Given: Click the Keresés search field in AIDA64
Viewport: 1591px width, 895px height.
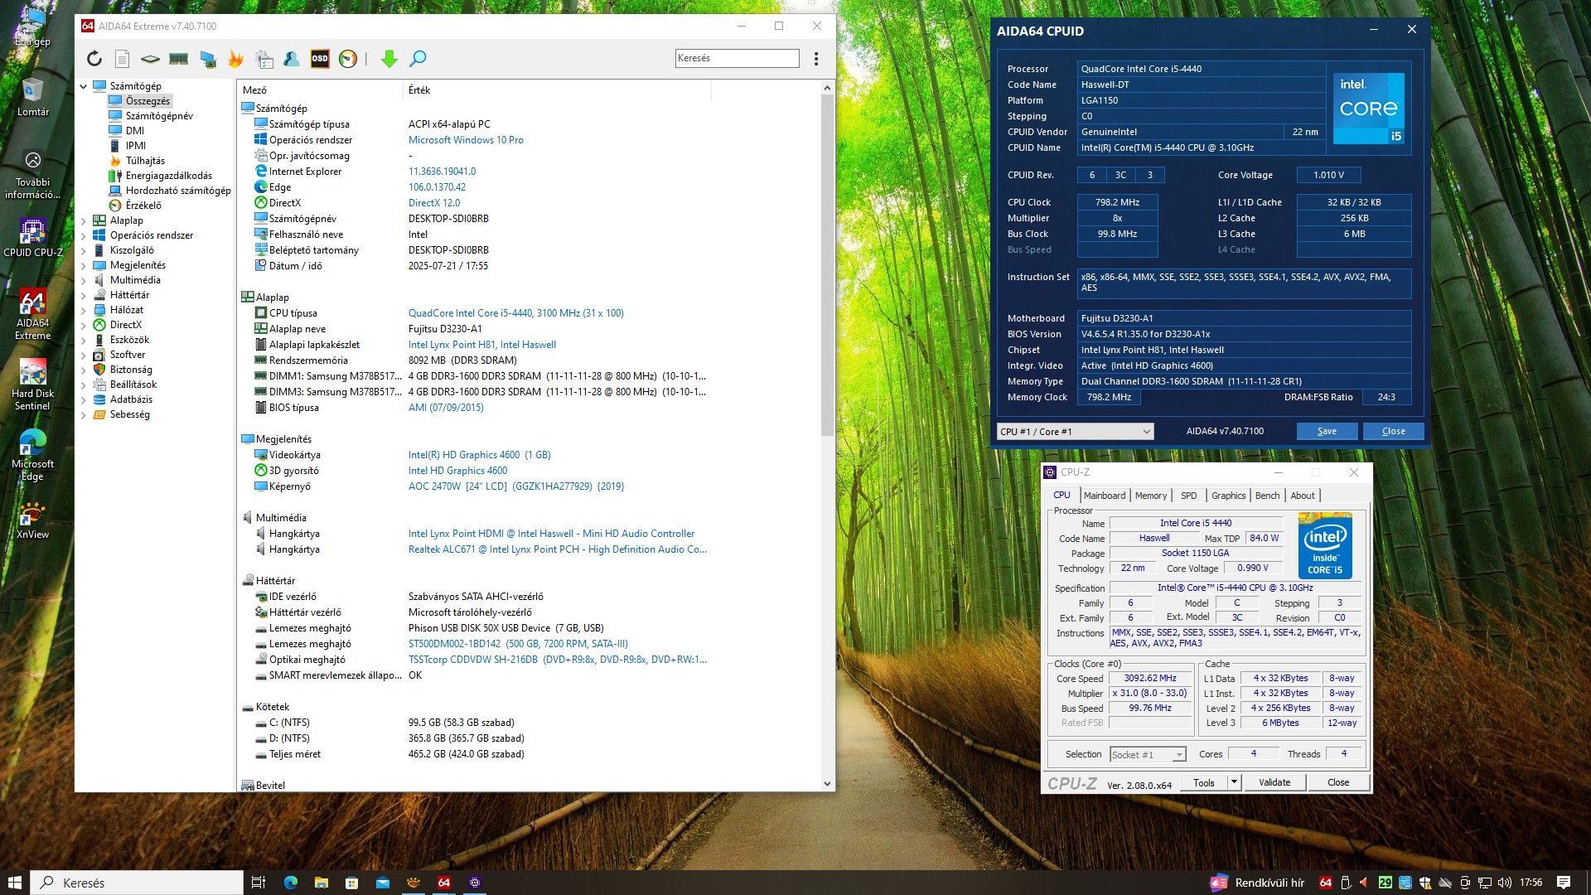Looking at the screenshot, I should click(737, 58).
